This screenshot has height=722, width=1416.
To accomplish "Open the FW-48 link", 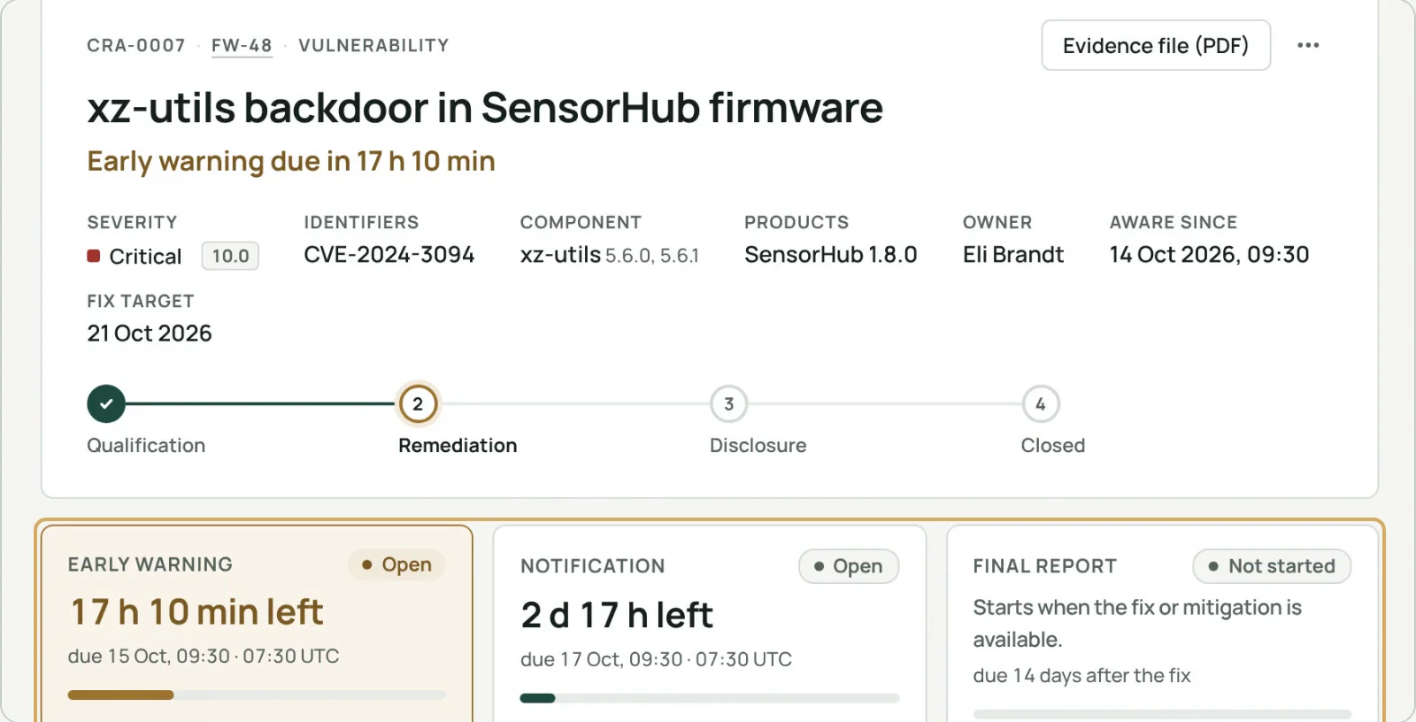I will tap(242, 45).
